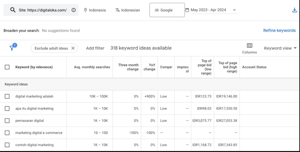Click keyword text contoh digital marketing
This screenshot has height=152, width=300.
tap(34, 145)
